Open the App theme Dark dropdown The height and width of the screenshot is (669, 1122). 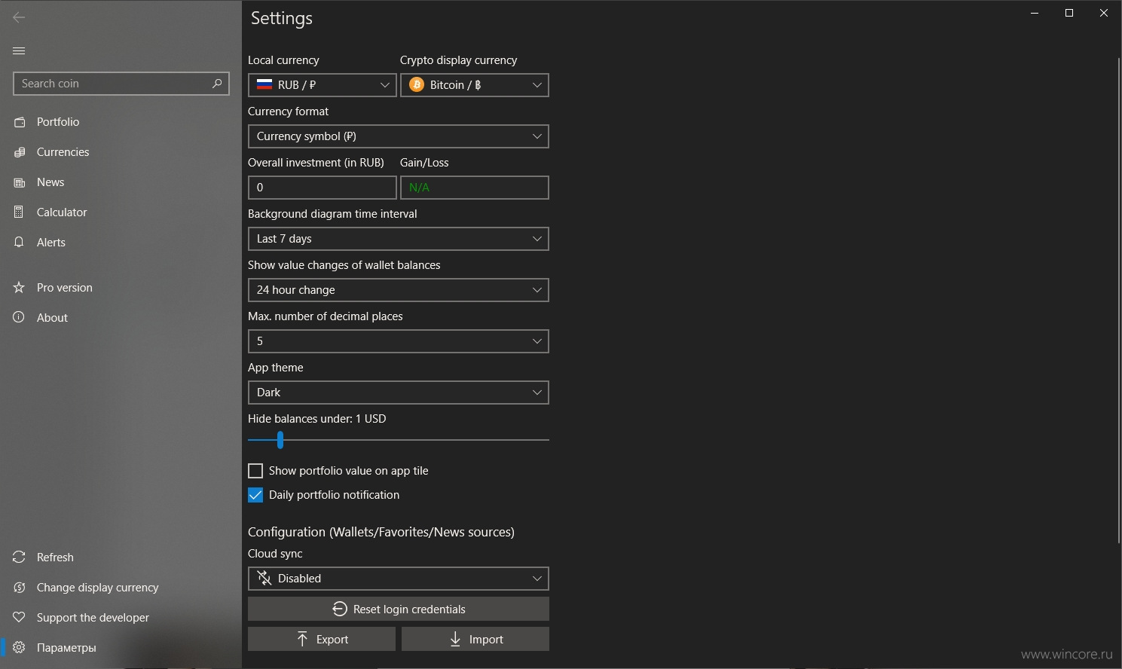399,393
